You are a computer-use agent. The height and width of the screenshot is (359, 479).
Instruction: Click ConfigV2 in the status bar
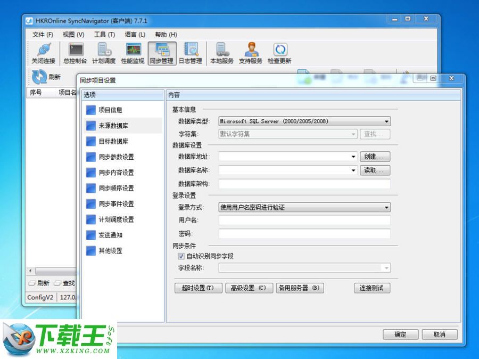tap(40, 297)
